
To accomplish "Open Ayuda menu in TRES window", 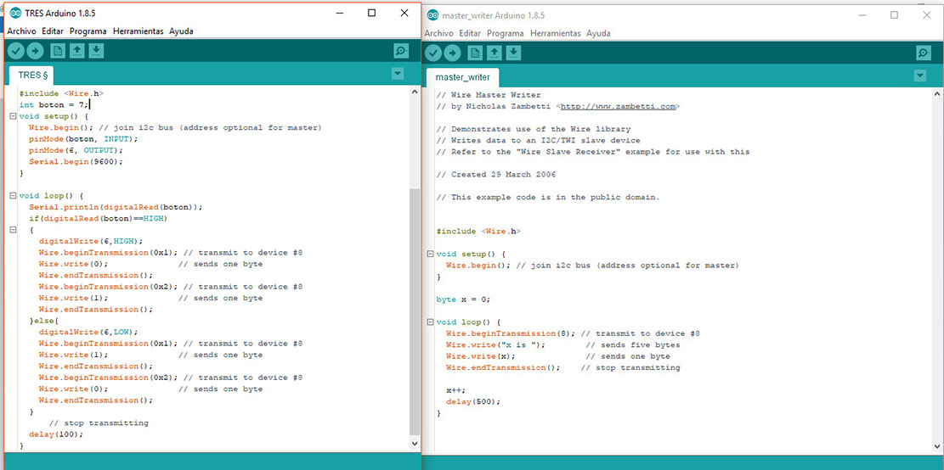I will [181, 31].
